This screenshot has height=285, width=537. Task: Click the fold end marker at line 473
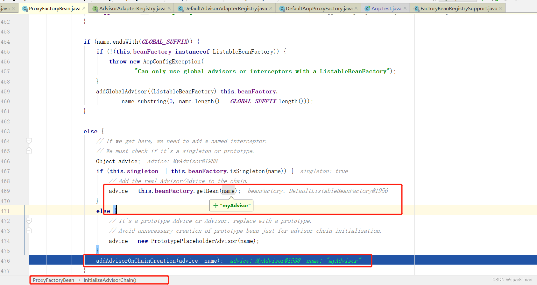[x=29, y=230]
